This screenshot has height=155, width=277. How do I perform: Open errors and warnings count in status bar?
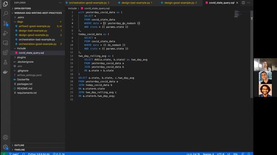(x=59, y=154)
